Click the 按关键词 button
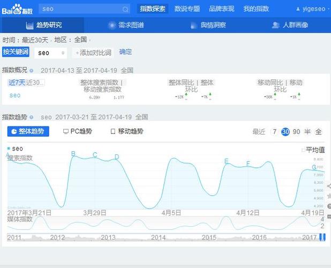Image resolution: width=331 pixels, height=268 pixels. pyautogui.click(x=16, y=52)
